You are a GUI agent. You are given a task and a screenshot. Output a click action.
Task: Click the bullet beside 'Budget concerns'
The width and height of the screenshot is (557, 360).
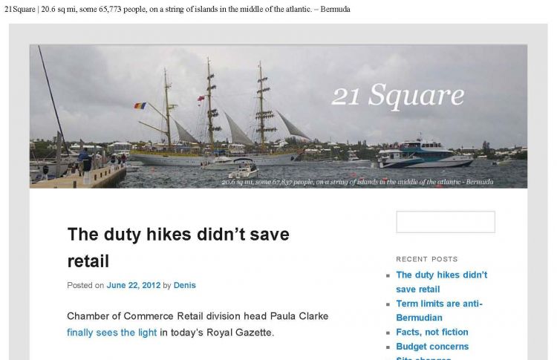point(388,347)
